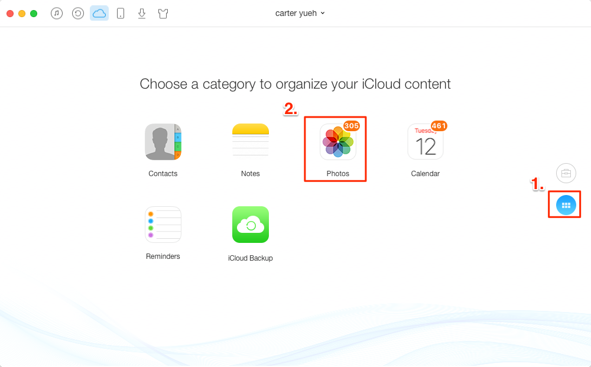The width and height of the screenshot is (591, 367).
Task: Open the Reminders category
Action: point(163,225)
